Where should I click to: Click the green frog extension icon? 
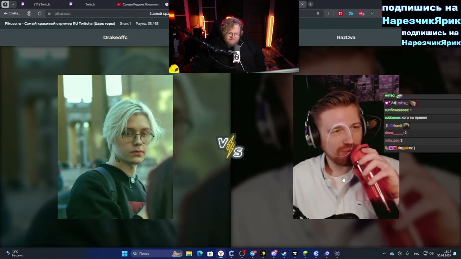(372, 13)
